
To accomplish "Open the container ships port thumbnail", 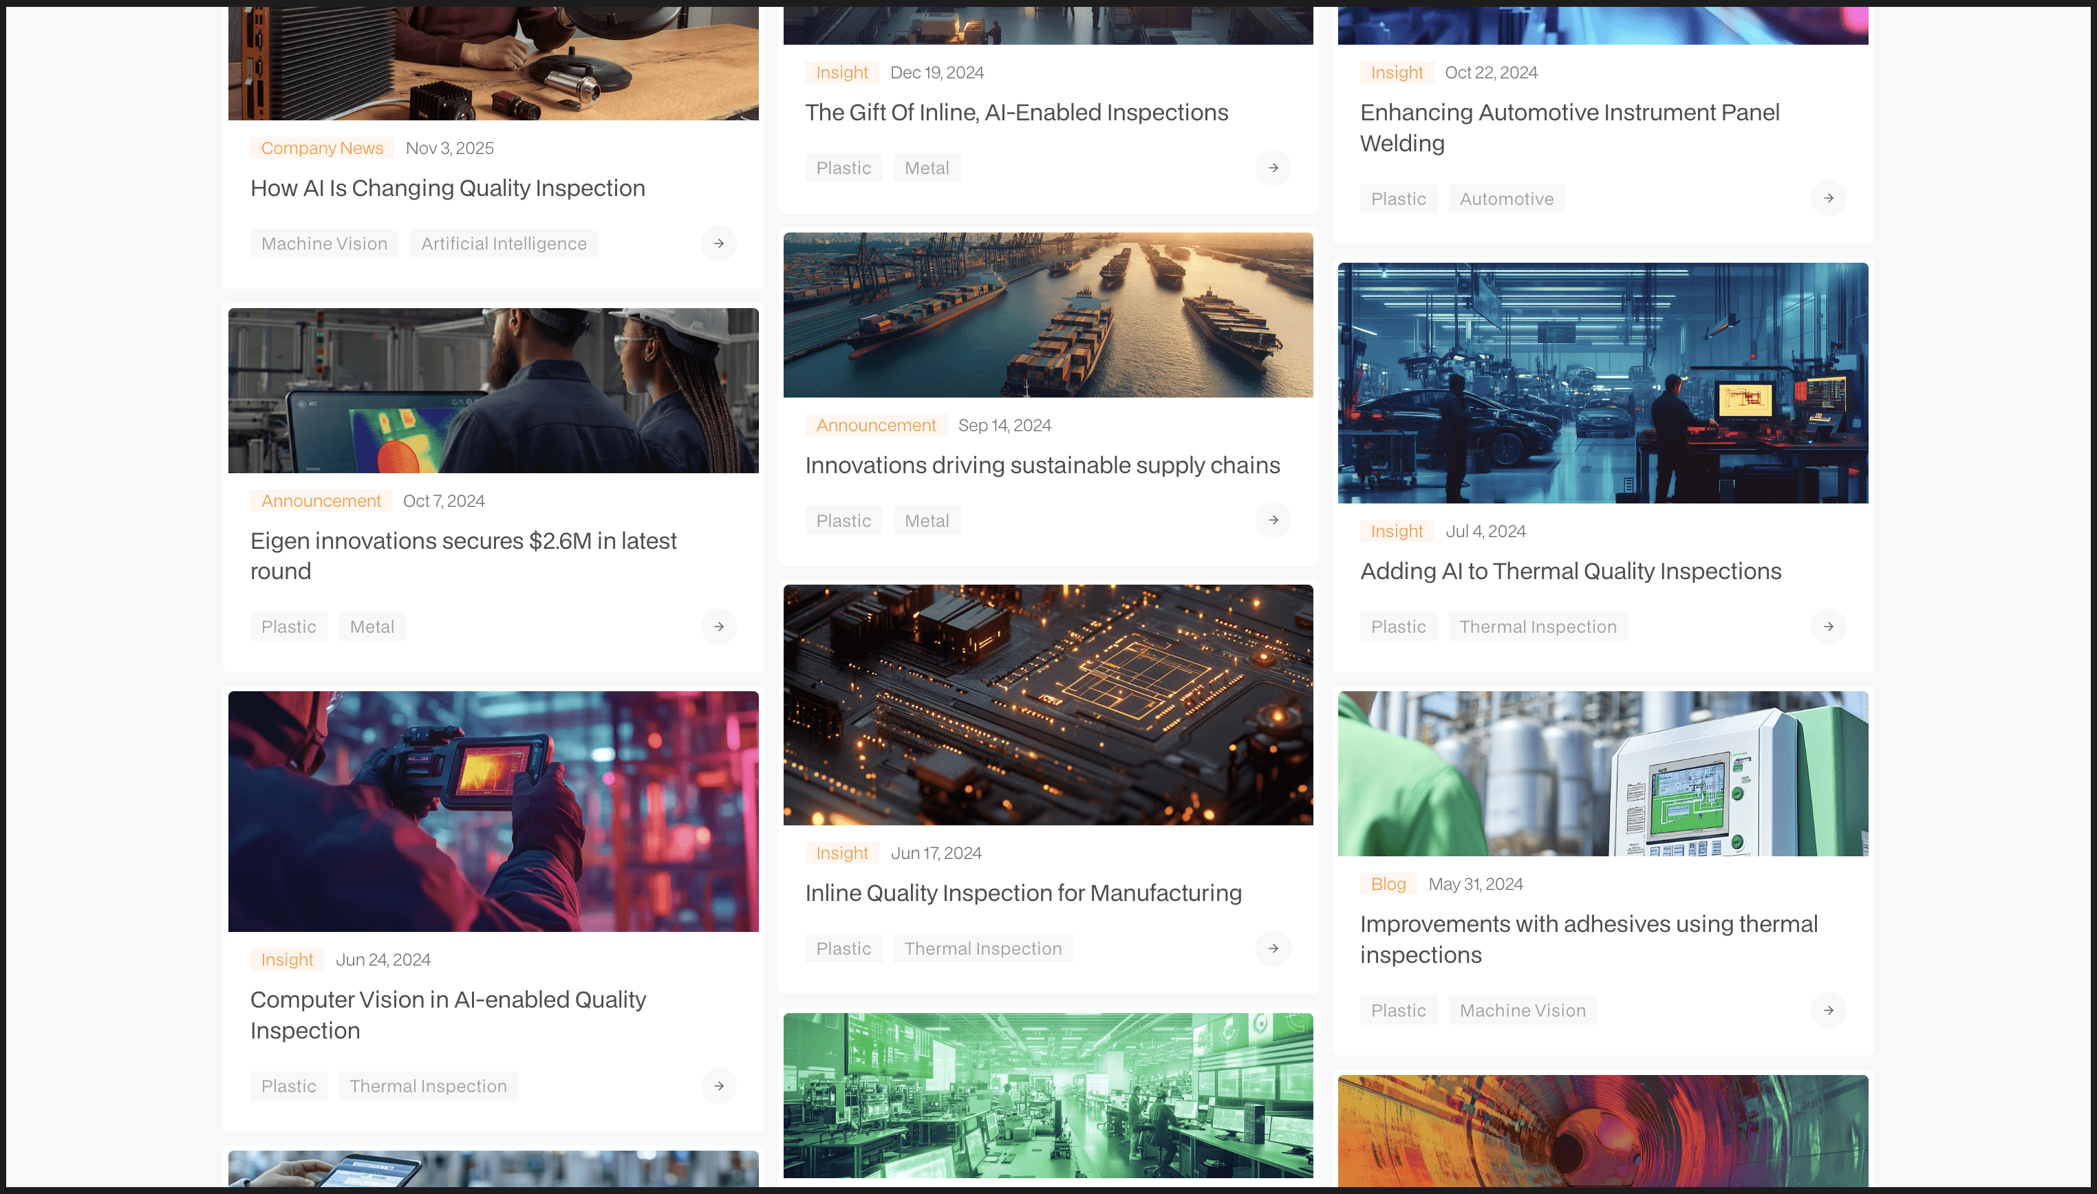I will [x=1047, y=315].
